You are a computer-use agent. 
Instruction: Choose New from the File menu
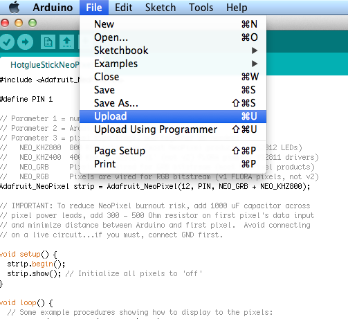coord(173,24)
